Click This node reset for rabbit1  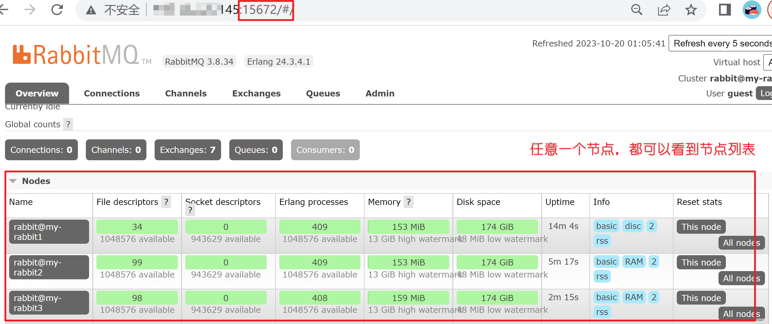point(701,227)
